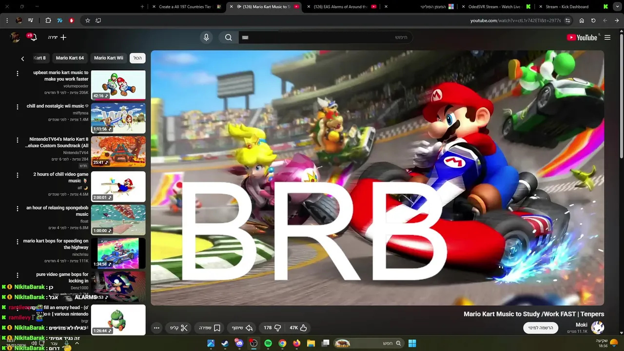The image size is (624, 351).
Task: Open the YouTube hamburger guide menu
Action: [x=607, y=38]
